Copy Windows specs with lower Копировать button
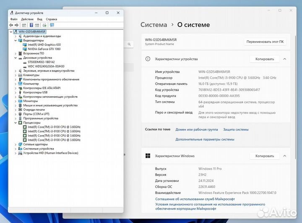The width and height of the screenshot is (302, 223). [x=265, y=156]
